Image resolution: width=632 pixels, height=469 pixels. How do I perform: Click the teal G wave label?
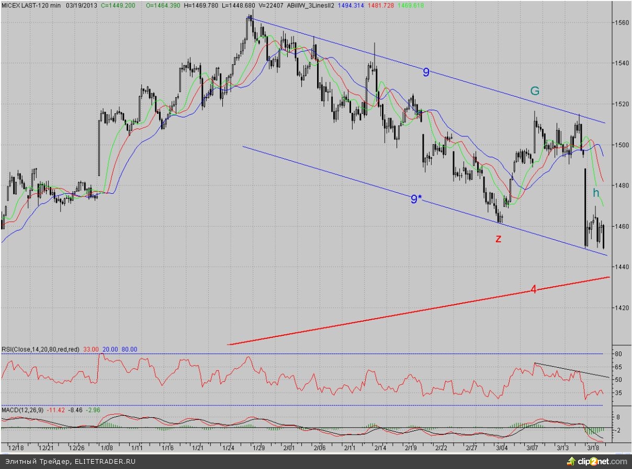535,91
